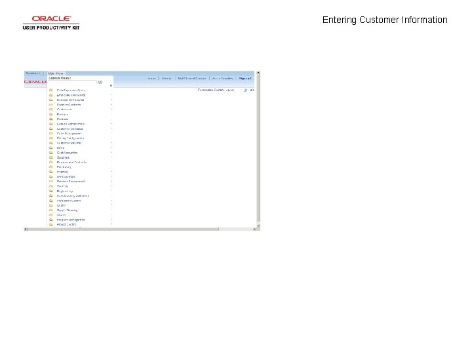Click folder icon beside Catalog Management
The width and height of the screenshot is (472, 354).
pos(51,124)
